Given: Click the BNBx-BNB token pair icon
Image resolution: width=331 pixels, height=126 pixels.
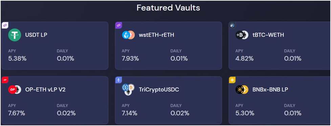Looking at the screenshot, I should [x=242, y=90].
